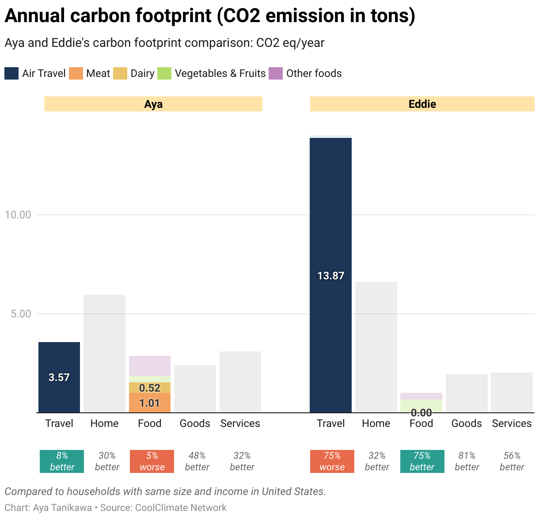Click the CoolClimate Network source text
Image resolution: width=539 pixels, height=518 pixels.
pyautogui.click(x=181, y=507)
